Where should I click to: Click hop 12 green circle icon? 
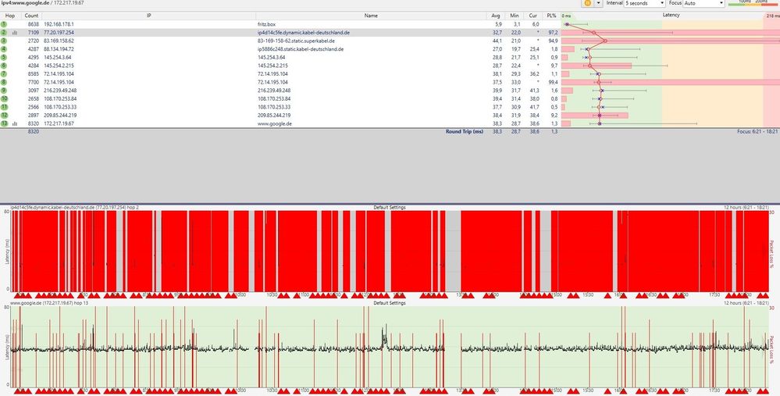[4, 115]
